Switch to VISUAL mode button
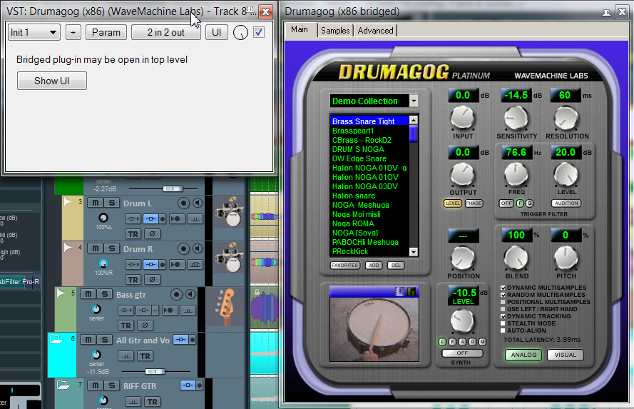The image size is (634, 409). [x=566, y=355]
